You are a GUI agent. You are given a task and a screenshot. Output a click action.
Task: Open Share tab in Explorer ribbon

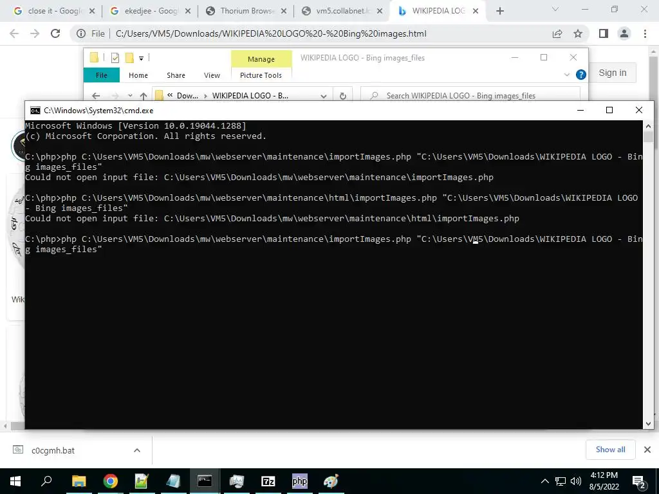(176, 75)
